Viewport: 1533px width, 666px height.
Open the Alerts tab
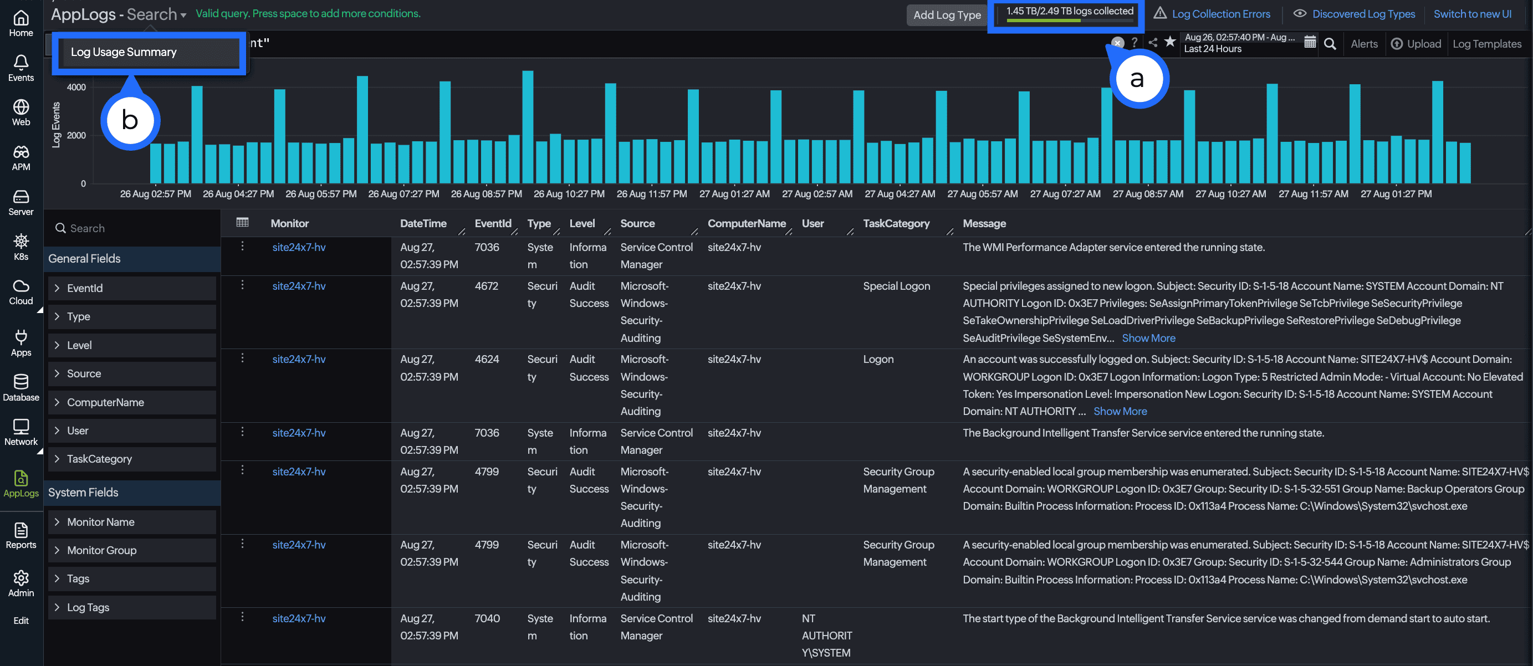pos(1364,43)
